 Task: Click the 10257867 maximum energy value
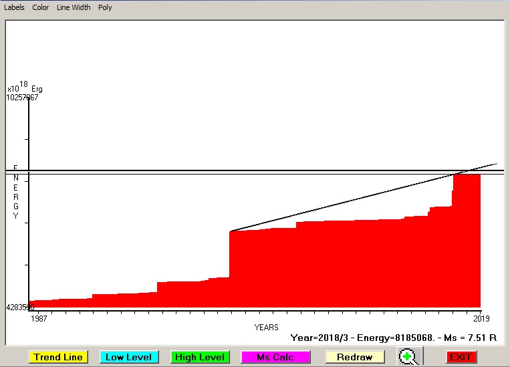click(x=22, y=98)
